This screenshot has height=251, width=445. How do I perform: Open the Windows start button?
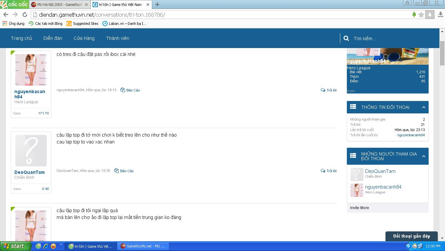(15, 246)
